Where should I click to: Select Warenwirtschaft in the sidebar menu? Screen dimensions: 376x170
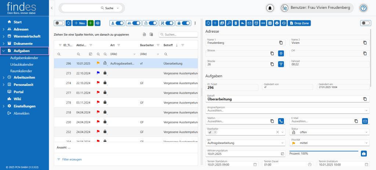tap(27, 36)
